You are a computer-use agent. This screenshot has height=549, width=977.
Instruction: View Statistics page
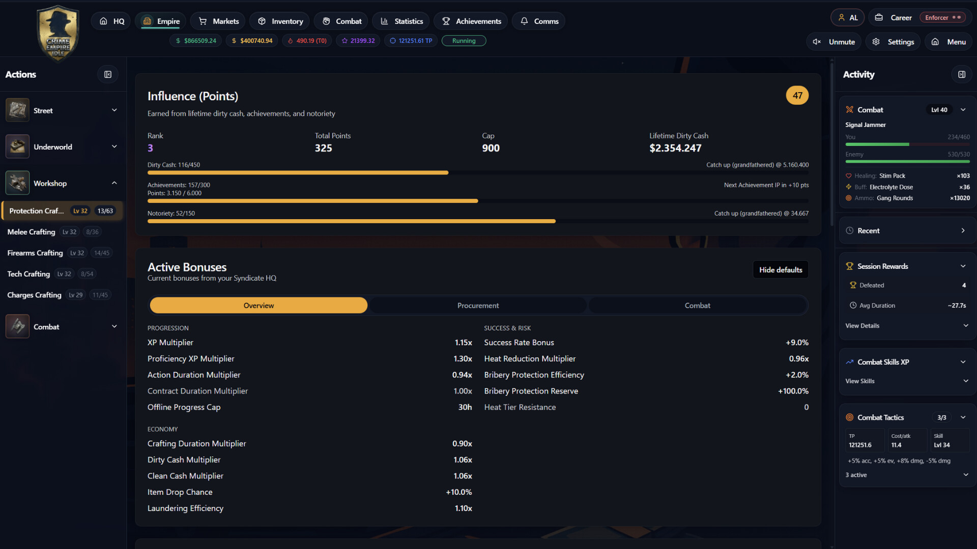tap(401, 21)
